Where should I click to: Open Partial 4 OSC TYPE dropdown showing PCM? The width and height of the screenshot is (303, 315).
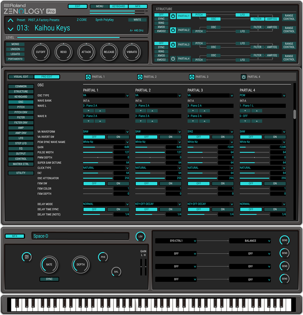click(x=262, y=95)
